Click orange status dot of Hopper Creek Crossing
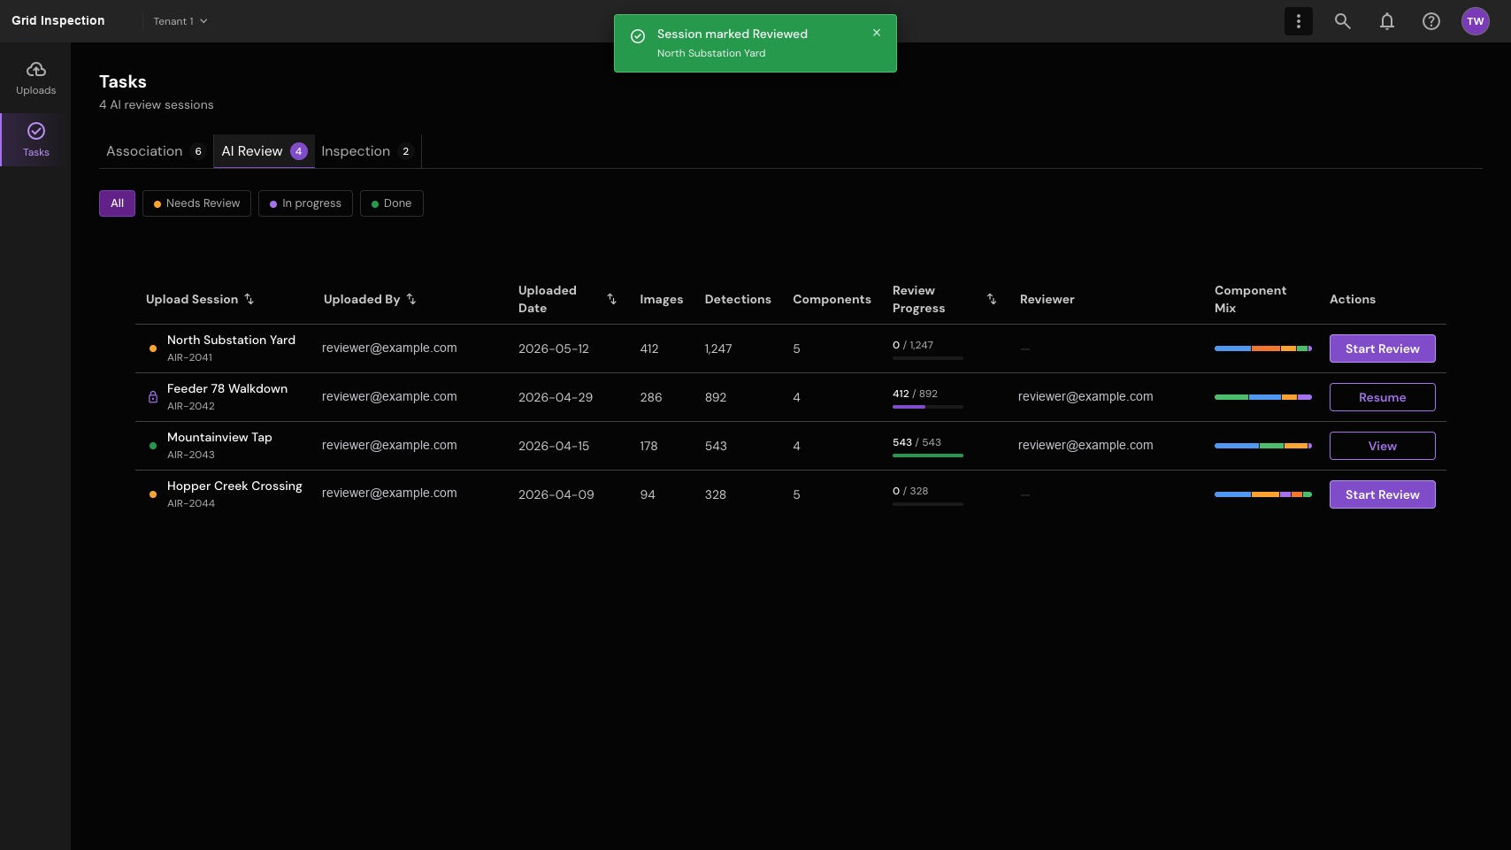This screenshot has width=1511, height=850. click(153, 494)
